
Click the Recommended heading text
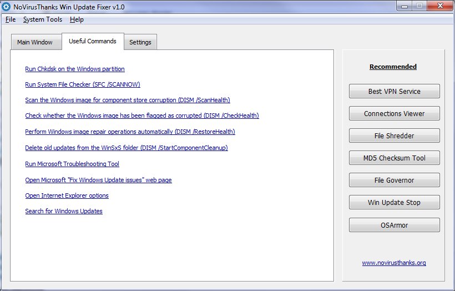[393, 67]
